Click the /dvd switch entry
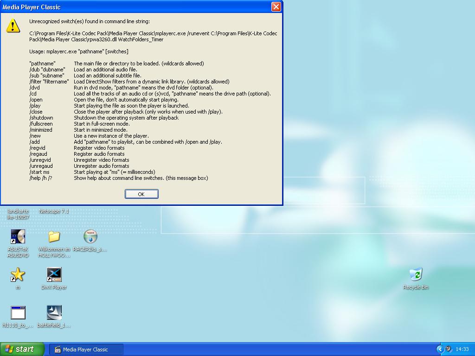 (x=34, y=88)
